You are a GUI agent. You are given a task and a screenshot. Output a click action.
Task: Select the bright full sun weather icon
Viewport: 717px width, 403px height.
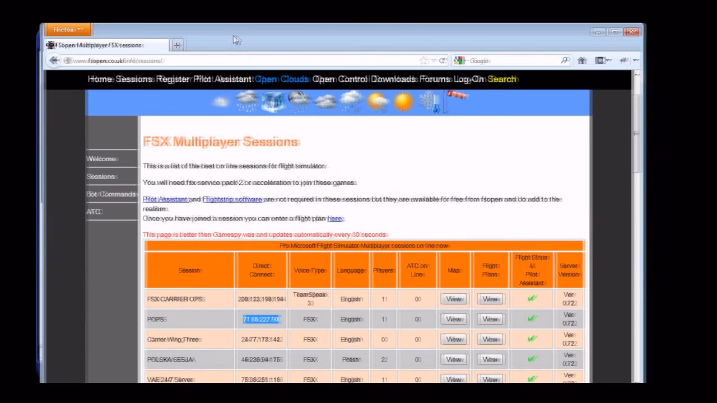pos(403,102)
